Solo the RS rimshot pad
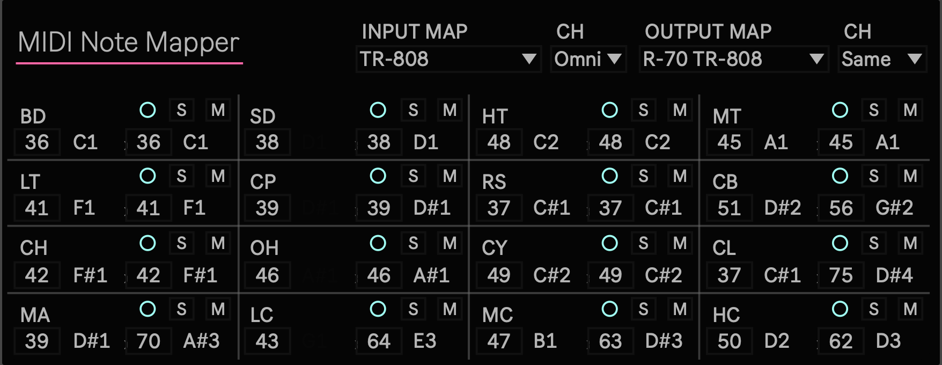This screenshot has width=942, height=365. [643, 176]
